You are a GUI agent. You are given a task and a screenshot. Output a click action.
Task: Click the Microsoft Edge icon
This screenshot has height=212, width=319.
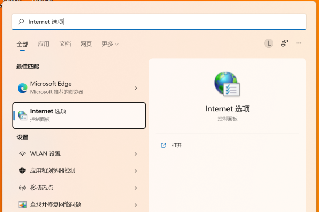coord(22,88)
